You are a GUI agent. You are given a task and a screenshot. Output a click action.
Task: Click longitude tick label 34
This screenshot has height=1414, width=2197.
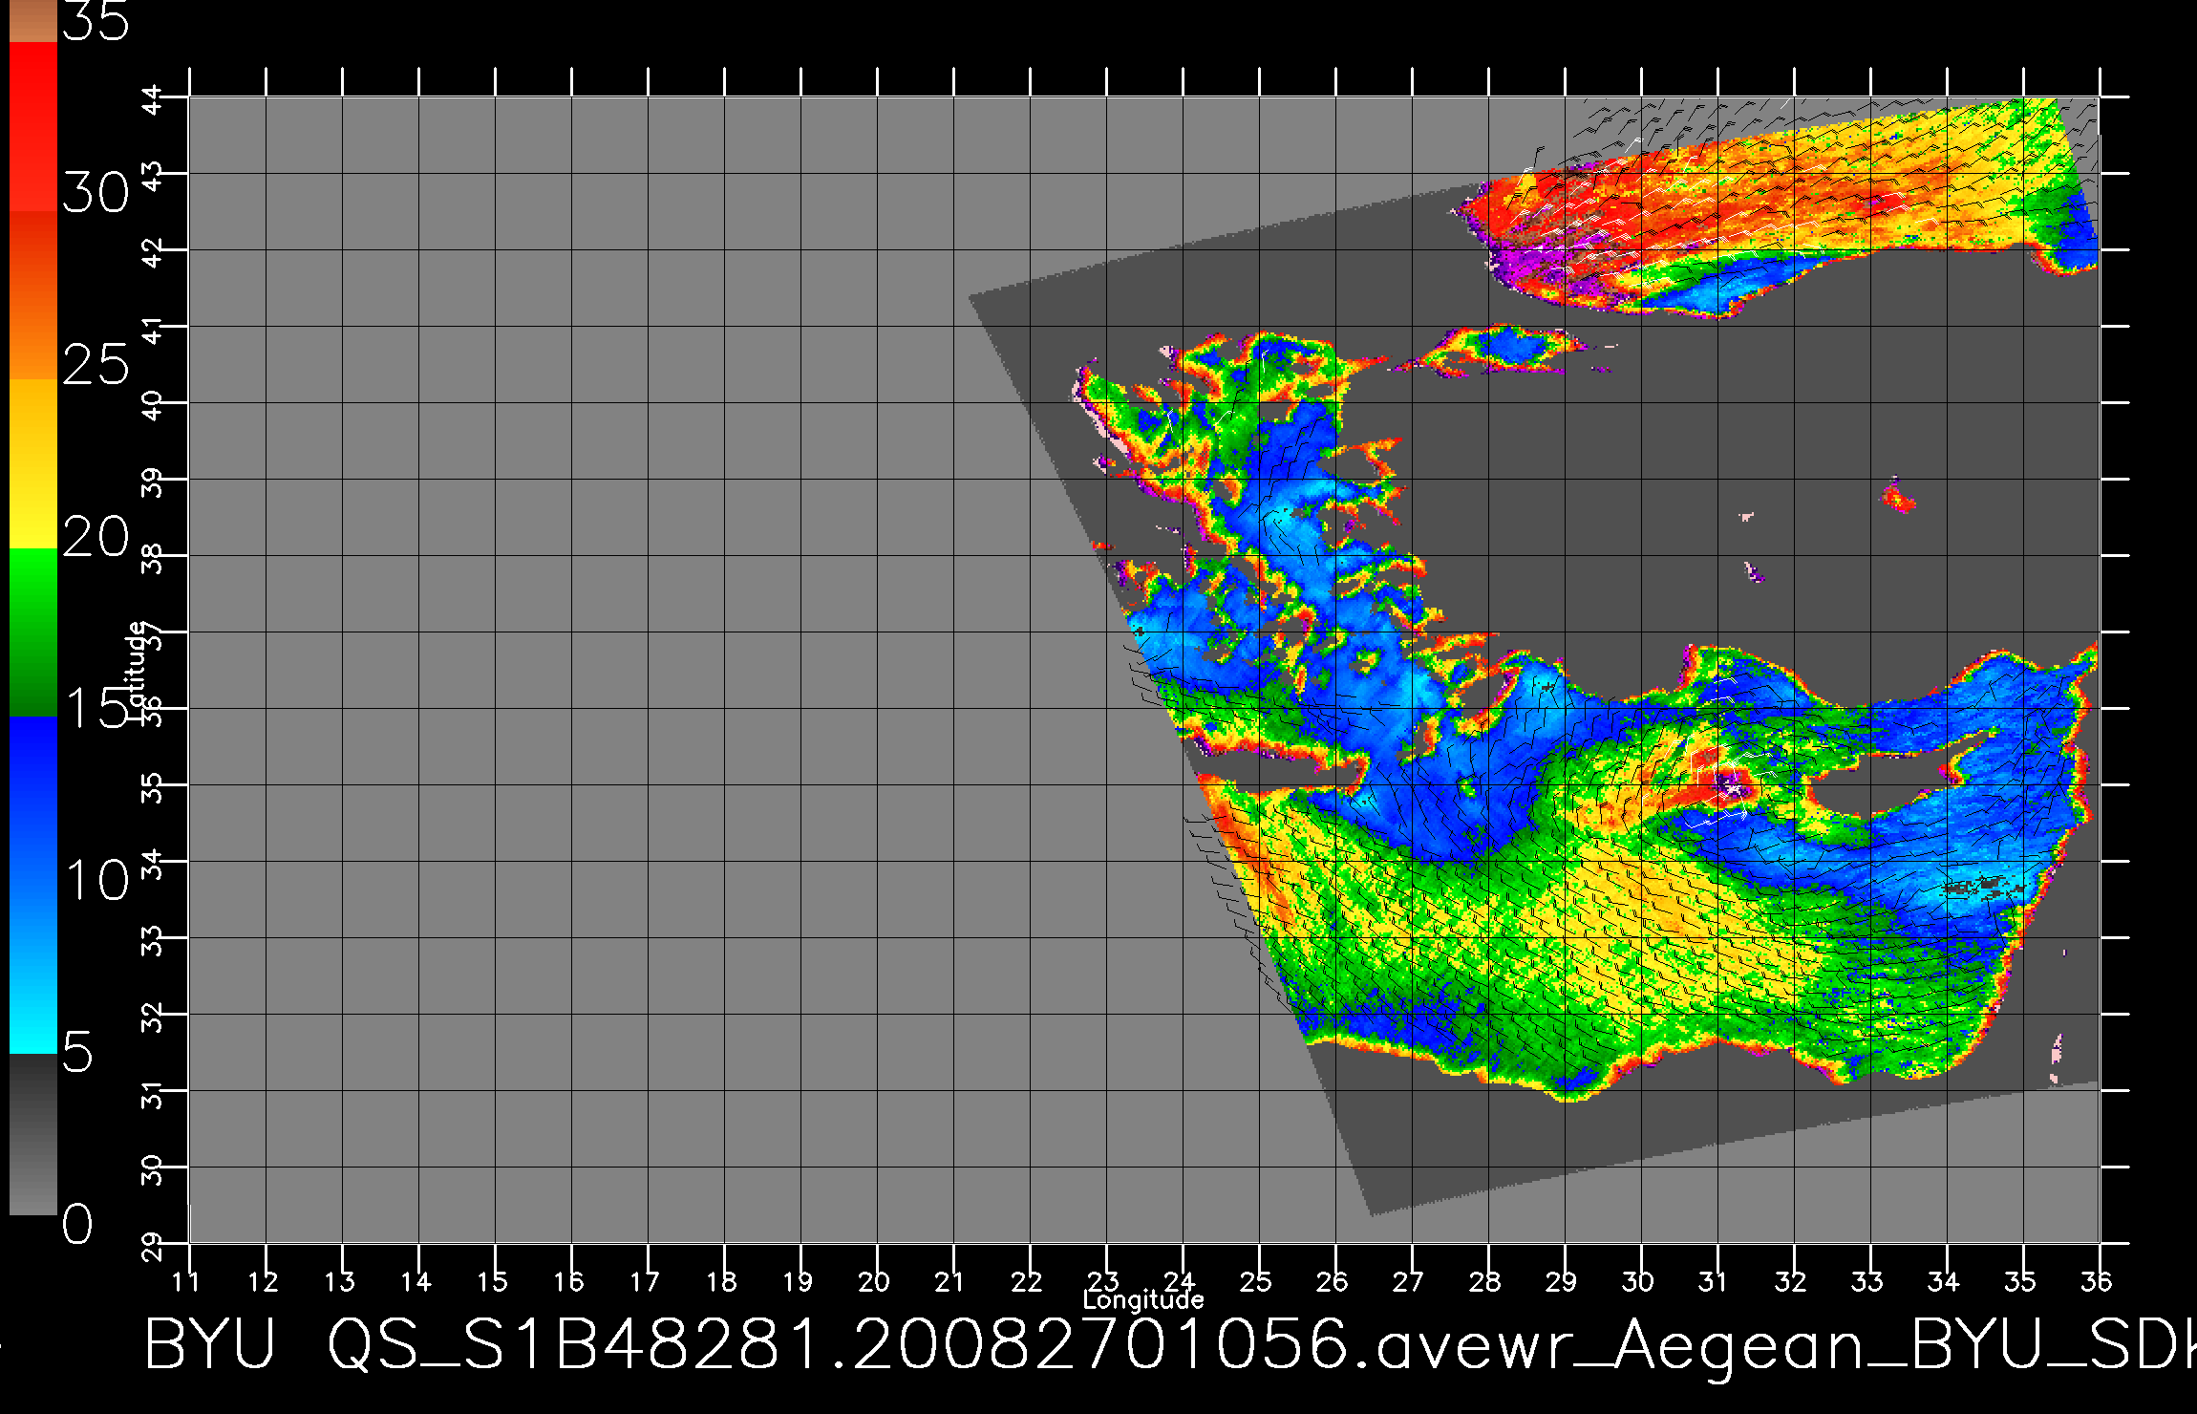1945,1281
